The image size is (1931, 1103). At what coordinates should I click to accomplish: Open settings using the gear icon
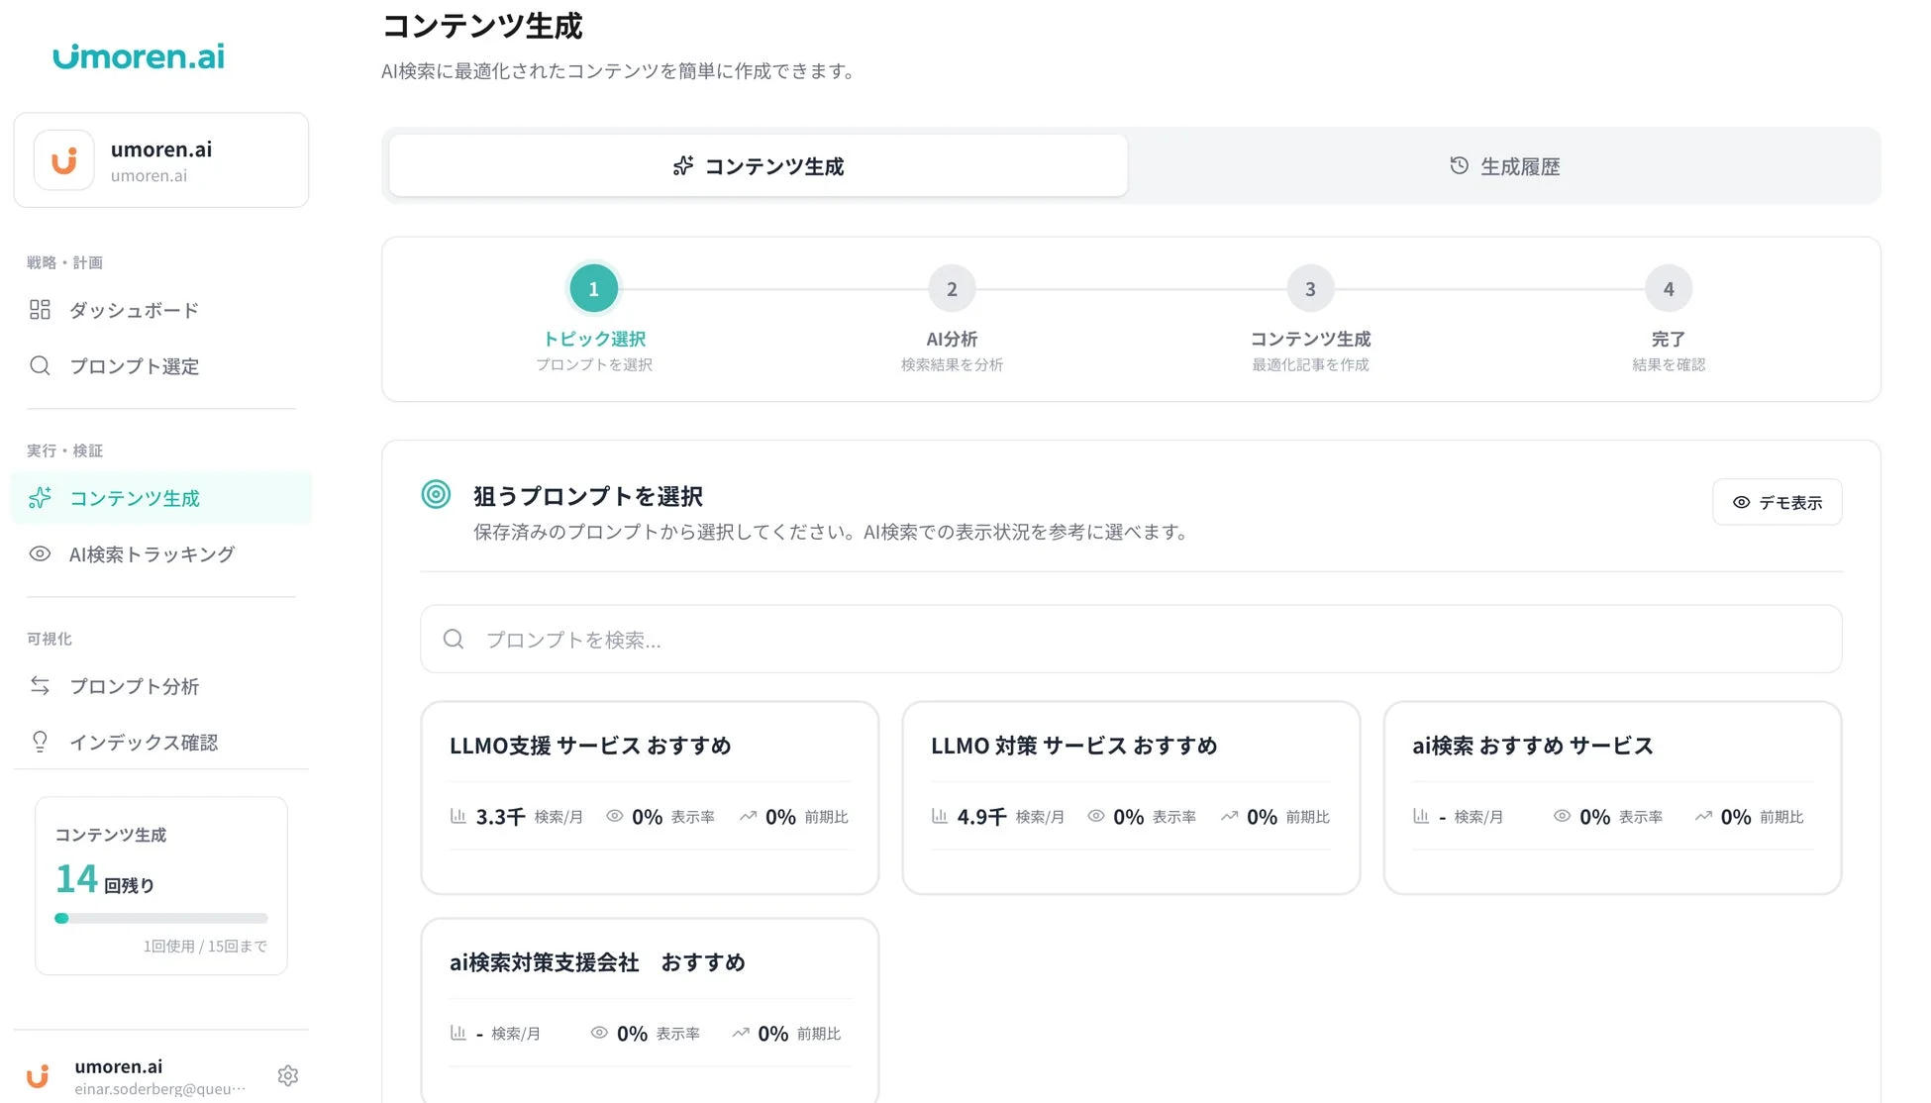coord(287,1074)
